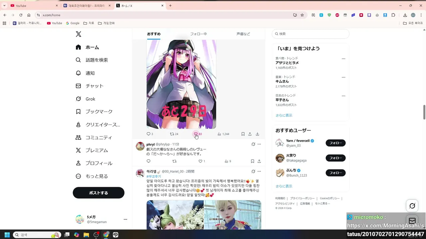Click Grok icon on 하리엘's post
426x239 pixels.
coord(253,171)
